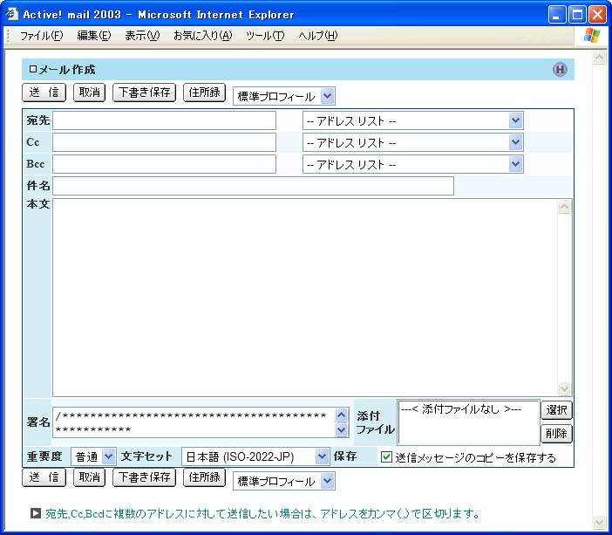Click the signature box scroll down arrow
612x535 pixels.
pyautogui.click(x=342, y=430)
